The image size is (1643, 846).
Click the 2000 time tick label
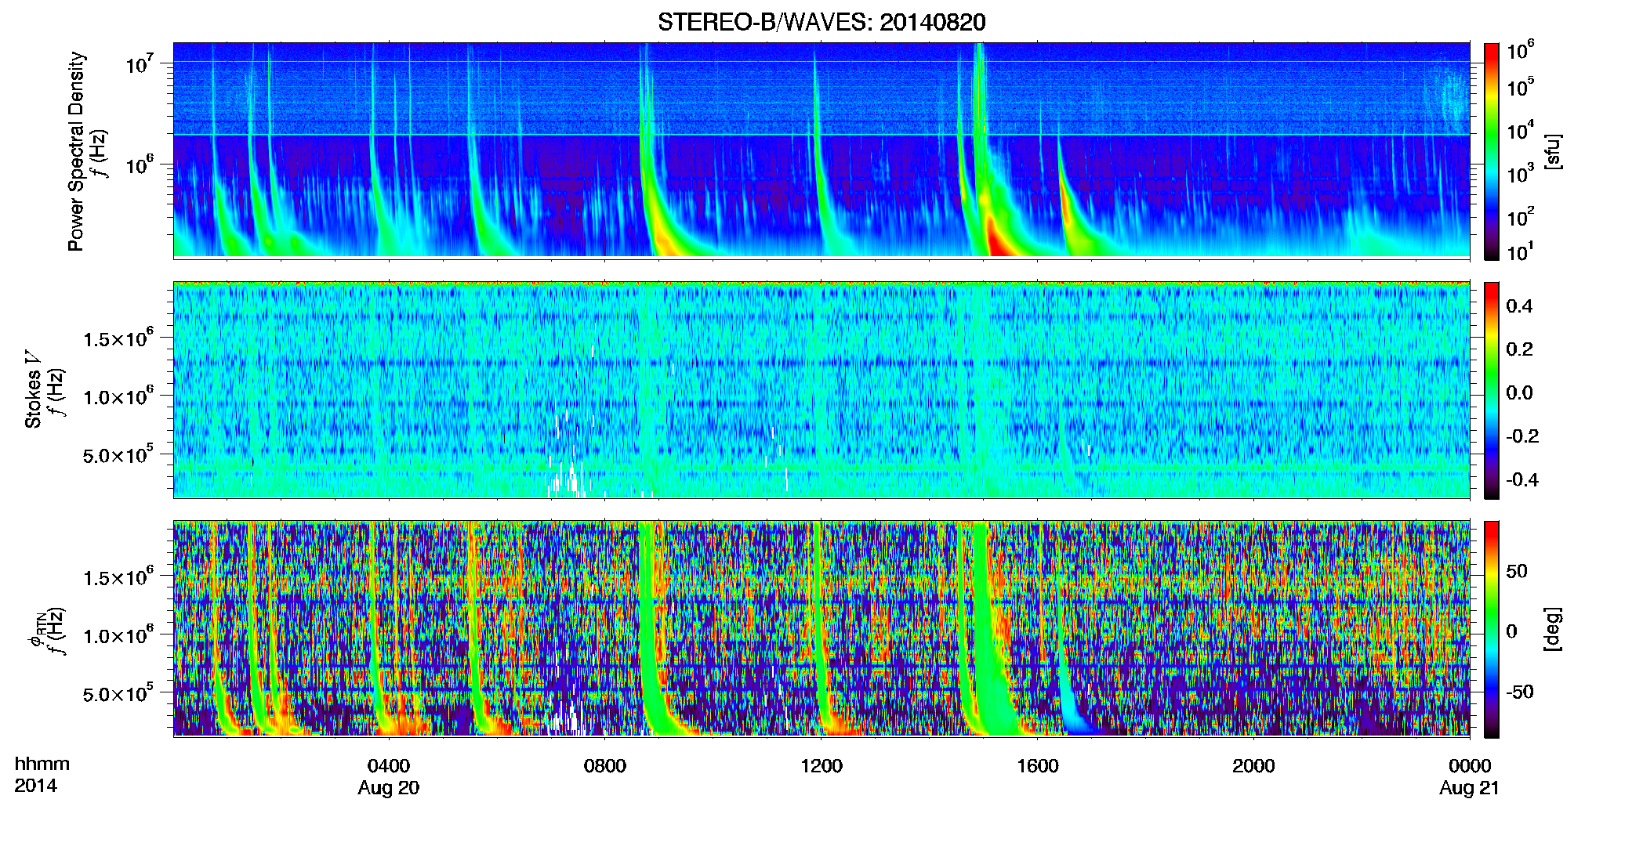(1253, 765)
